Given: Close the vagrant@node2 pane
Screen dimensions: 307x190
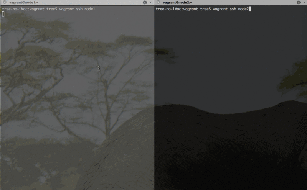Looking at the screenshot, I should (158, 2).
